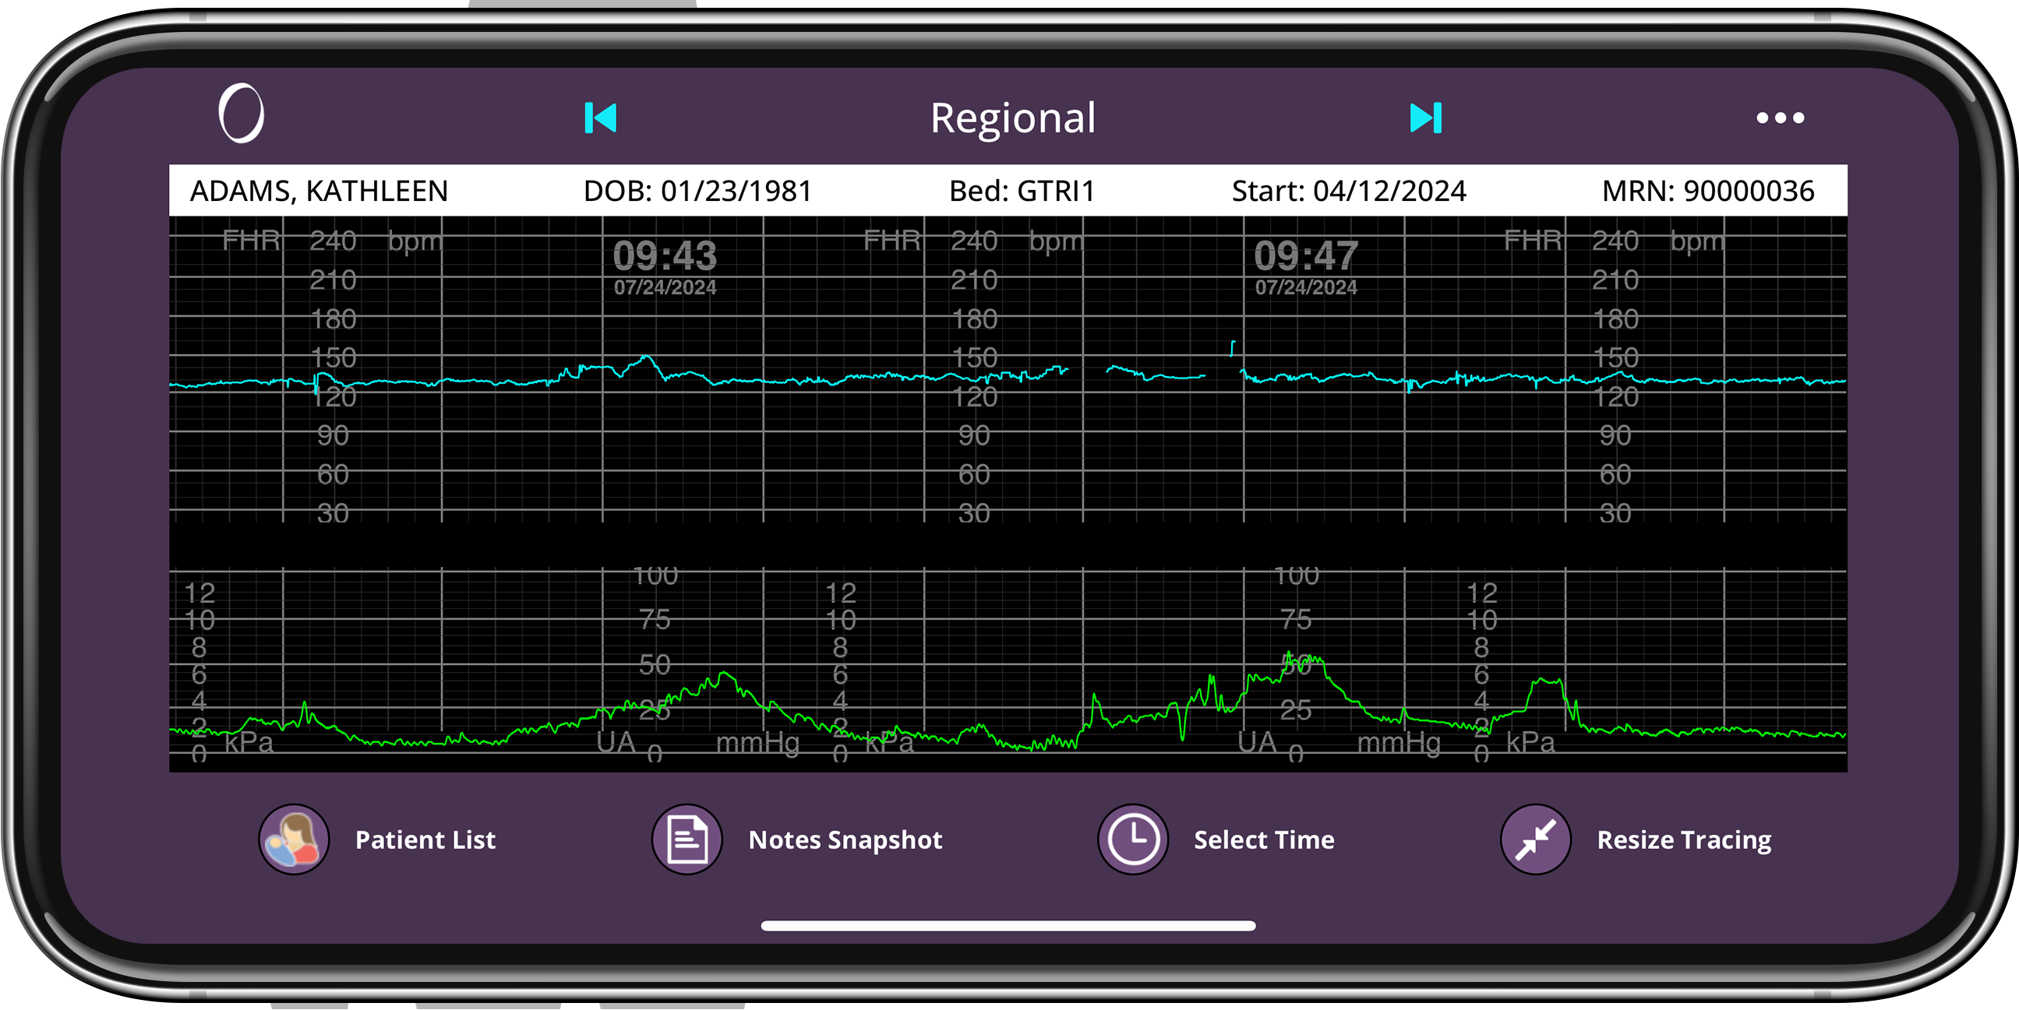
Task: Open the three-dot more options menu
Action: click(1779, 118)
